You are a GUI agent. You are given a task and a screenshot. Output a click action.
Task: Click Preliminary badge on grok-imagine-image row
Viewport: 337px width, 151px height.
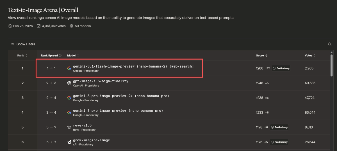279,142
